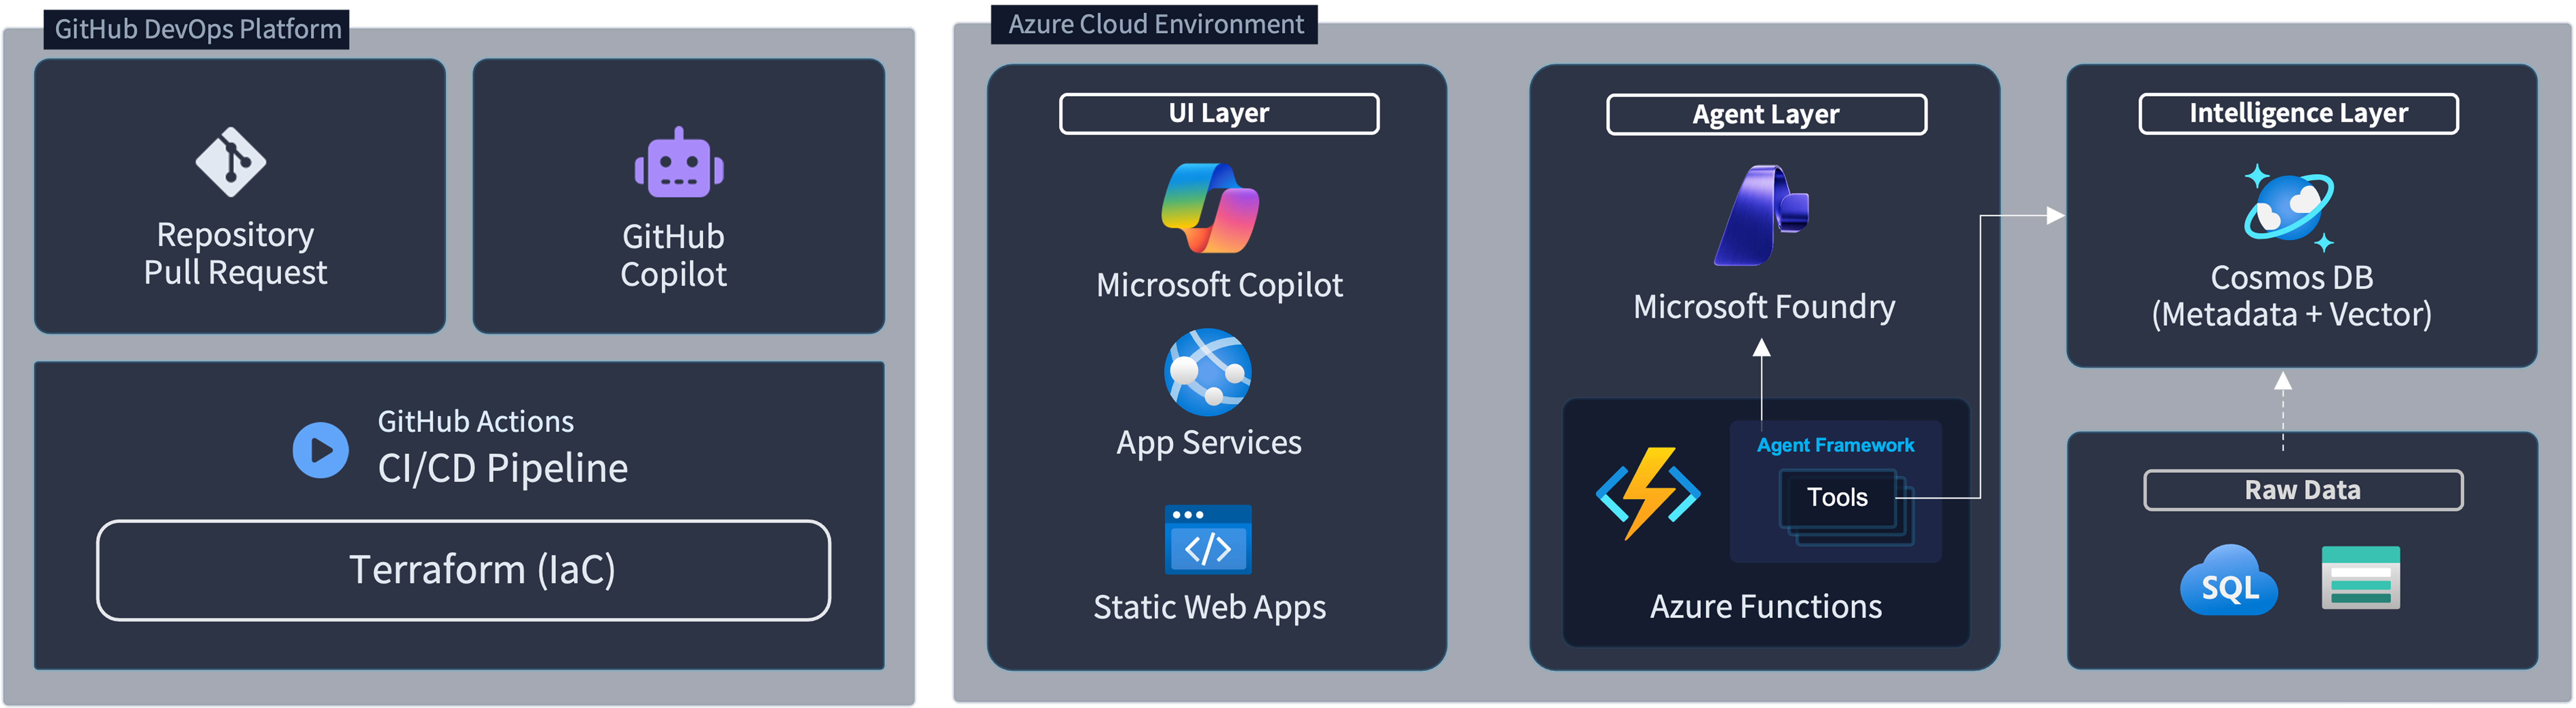
Task: Click the Git repository diamond icon
Action: (x=231, y=162)
